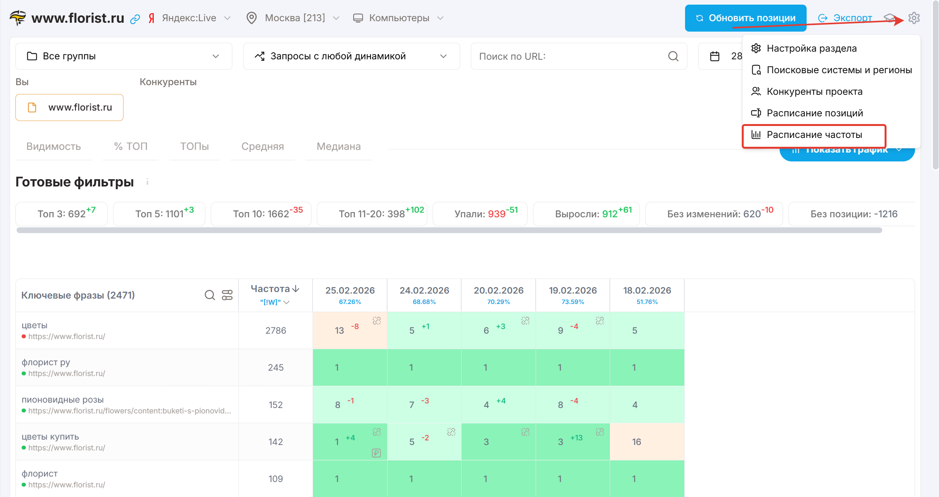
Task: Expand the Все группы dropdown
Action: coord(124,56)
